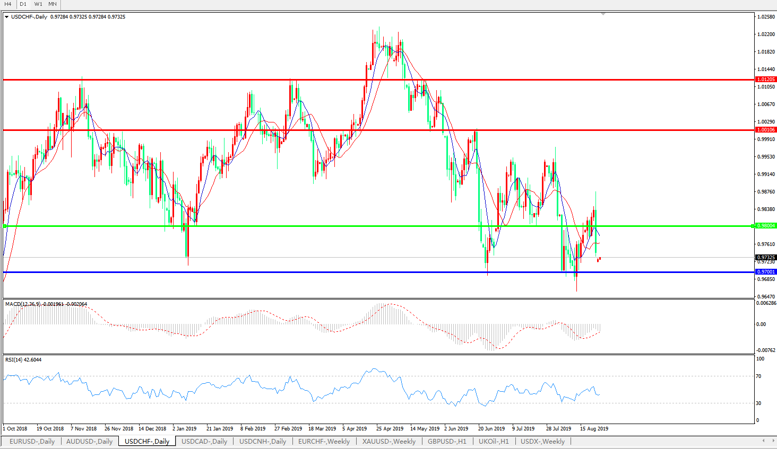
Task: Click the 1.00106 red price label
Action: tap(765, 130)
